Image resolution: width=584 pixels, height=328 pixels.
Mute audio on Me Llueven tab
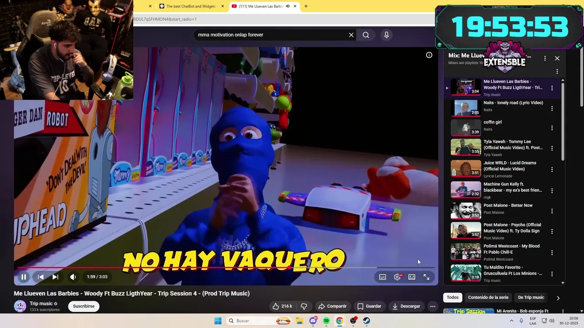coord(287,6)
